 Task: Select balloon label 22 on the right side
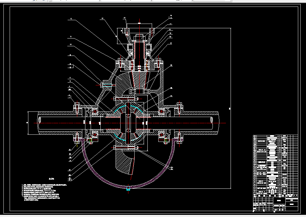pyautogui.click(x=171, y=65)
